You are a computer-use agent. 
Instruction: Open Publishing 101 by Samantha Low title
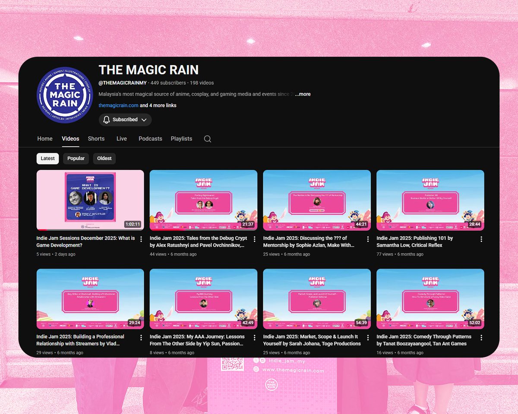pyautogui.click(x=415, y=241)
